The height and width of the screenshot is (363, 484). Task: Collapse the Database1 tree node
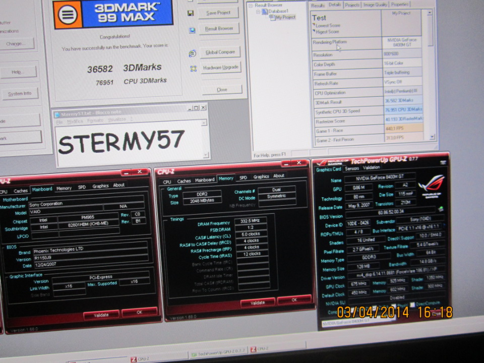258,12
